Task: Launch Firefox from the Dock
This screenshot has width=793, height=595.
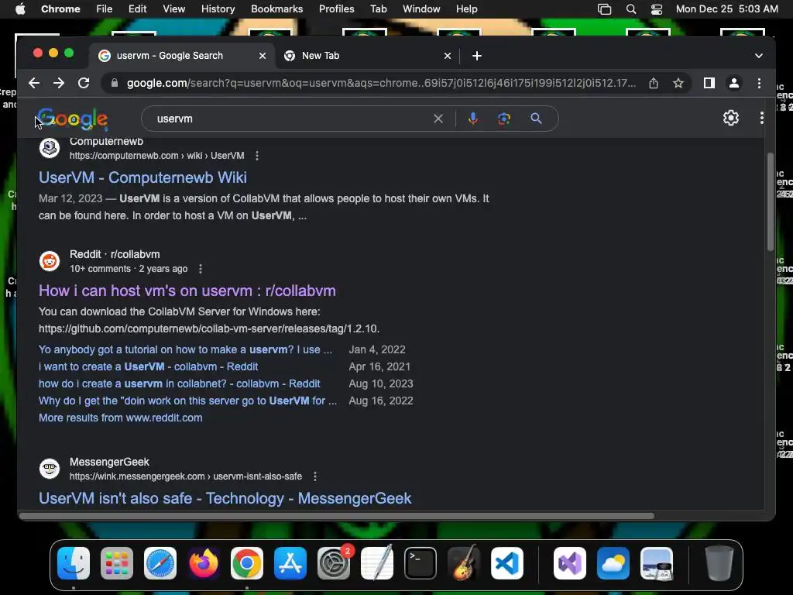Action: click(204, 563)
